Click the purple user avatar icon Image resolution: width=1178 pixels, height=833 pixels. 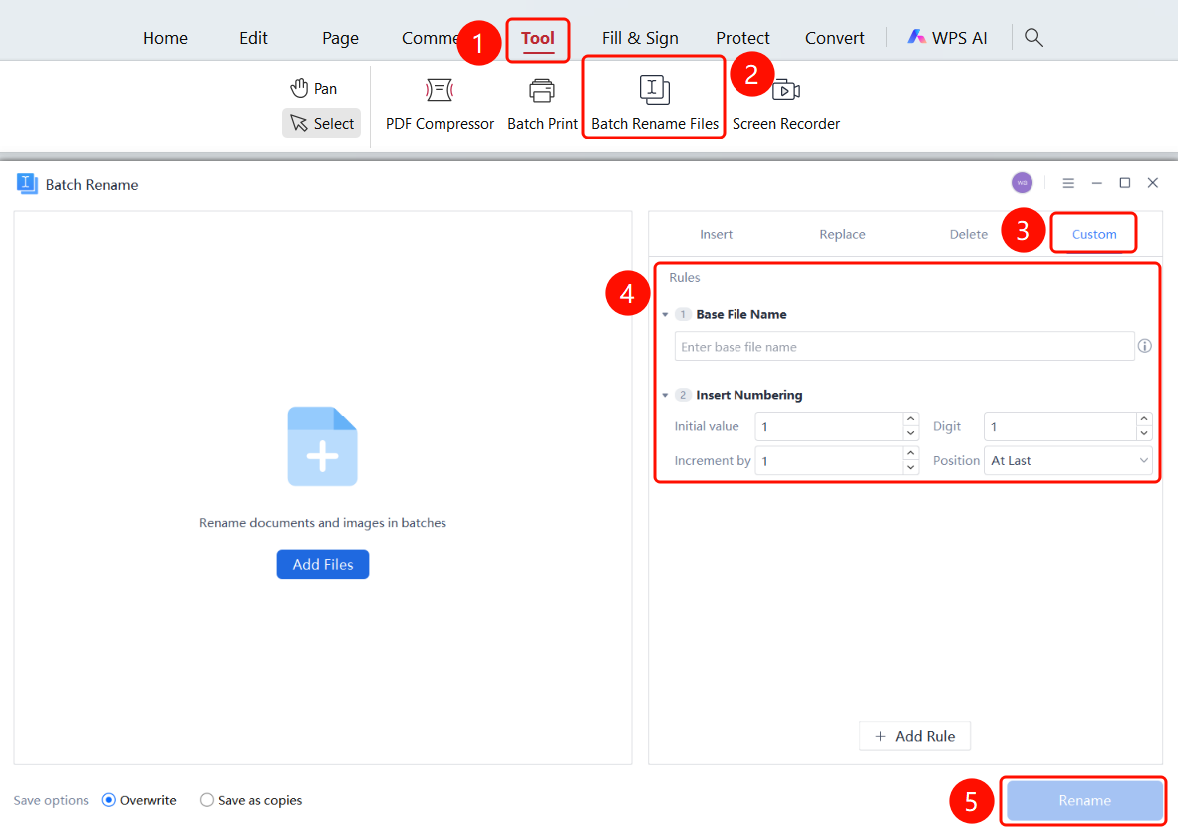1022,183
